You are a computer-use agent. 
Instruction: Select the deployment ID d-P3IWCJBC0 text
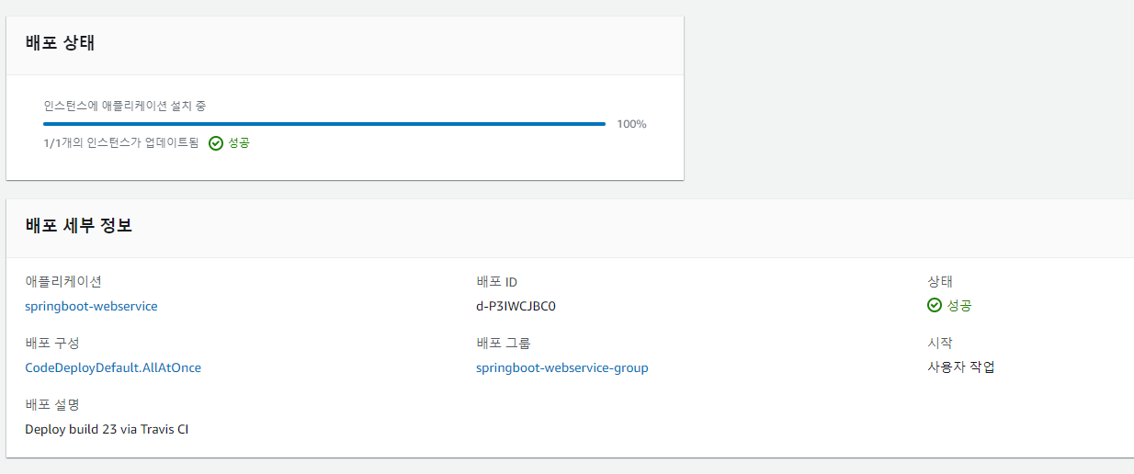click(x=516, y=306)
